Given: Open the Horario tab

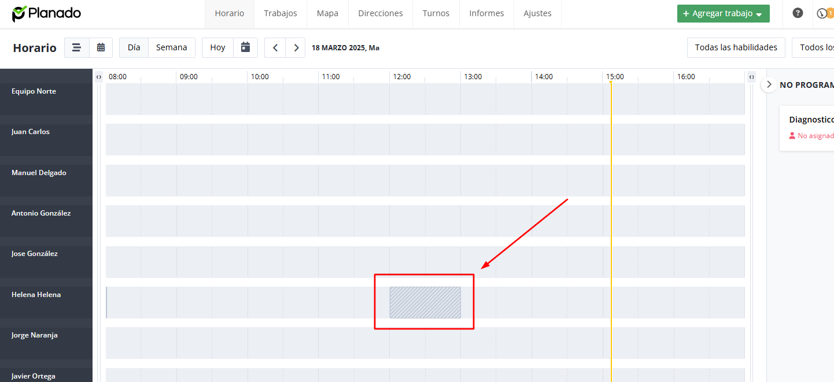Looking at the screenshot, I should coord(230,13).
